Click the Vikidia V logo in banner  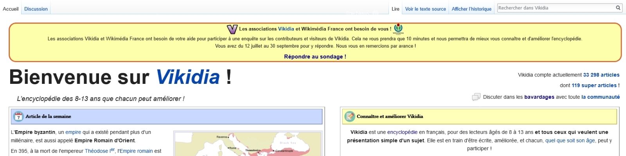[232, 29]
